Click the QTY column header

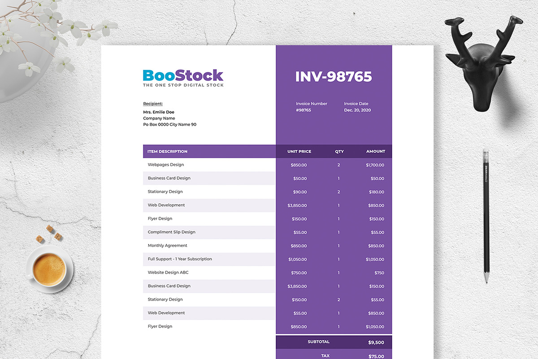(339, 152)
